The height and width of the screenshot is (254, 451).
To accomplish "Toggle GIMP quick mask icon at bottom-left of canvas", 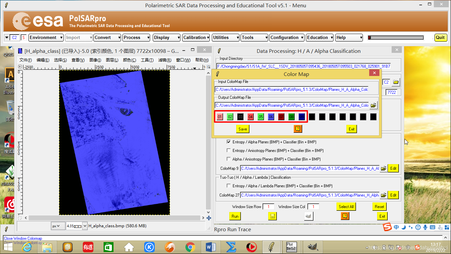I will tap(20, 218).
